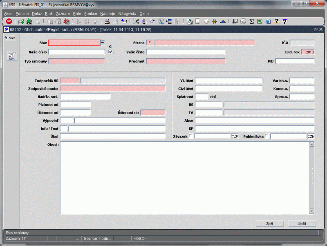Open the Nápověda menu
The height and width of the screenshot is (246, 327).
coord(127,14)
